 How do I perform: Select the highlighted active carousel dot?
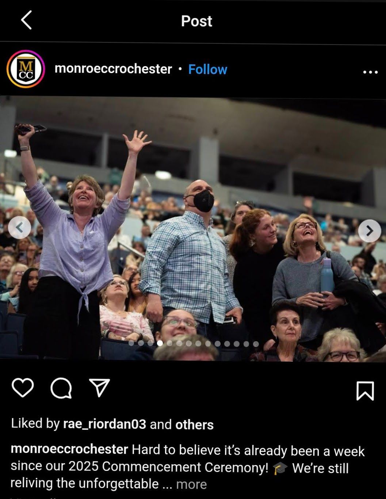pos(160,343)
